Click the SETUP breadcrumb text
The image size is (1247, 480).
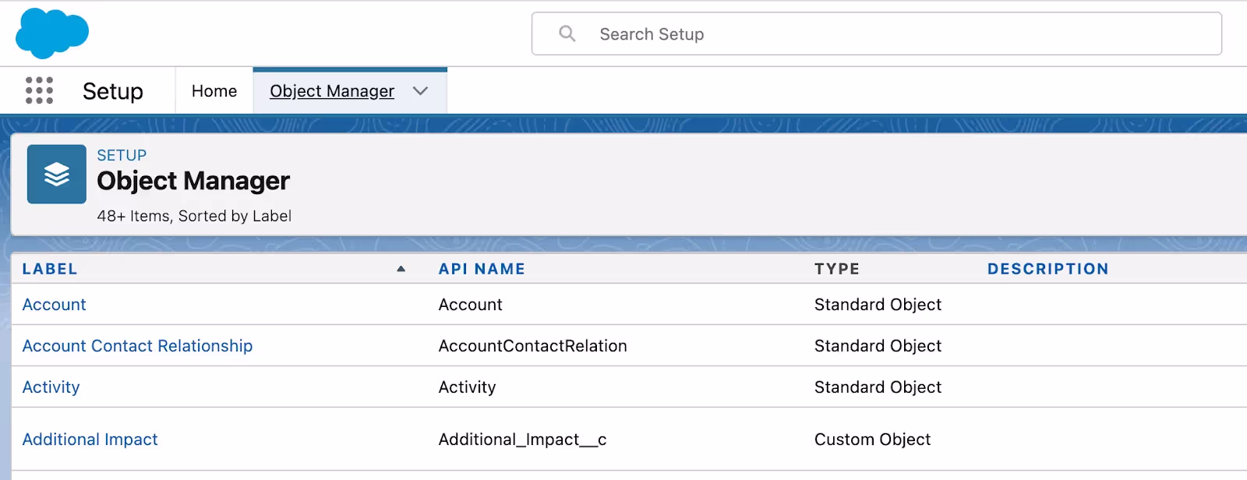tap(122, 155)
